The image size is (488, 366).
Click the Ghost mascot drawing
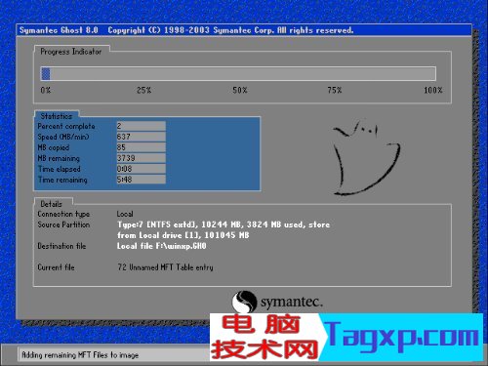click(x=366, y=158)
